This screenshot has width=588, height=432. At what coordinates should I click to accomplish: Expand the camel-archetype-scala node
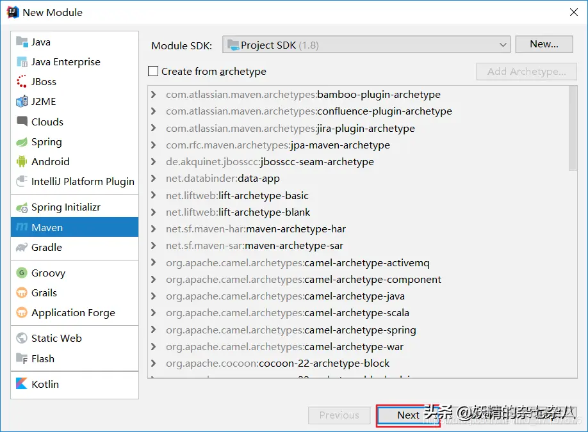(153, 313)
